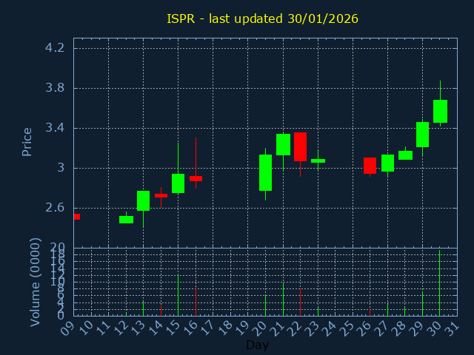Click the green candlestick on day 20
The width and height of the screenshot is (474, 355).
point(265,172)
